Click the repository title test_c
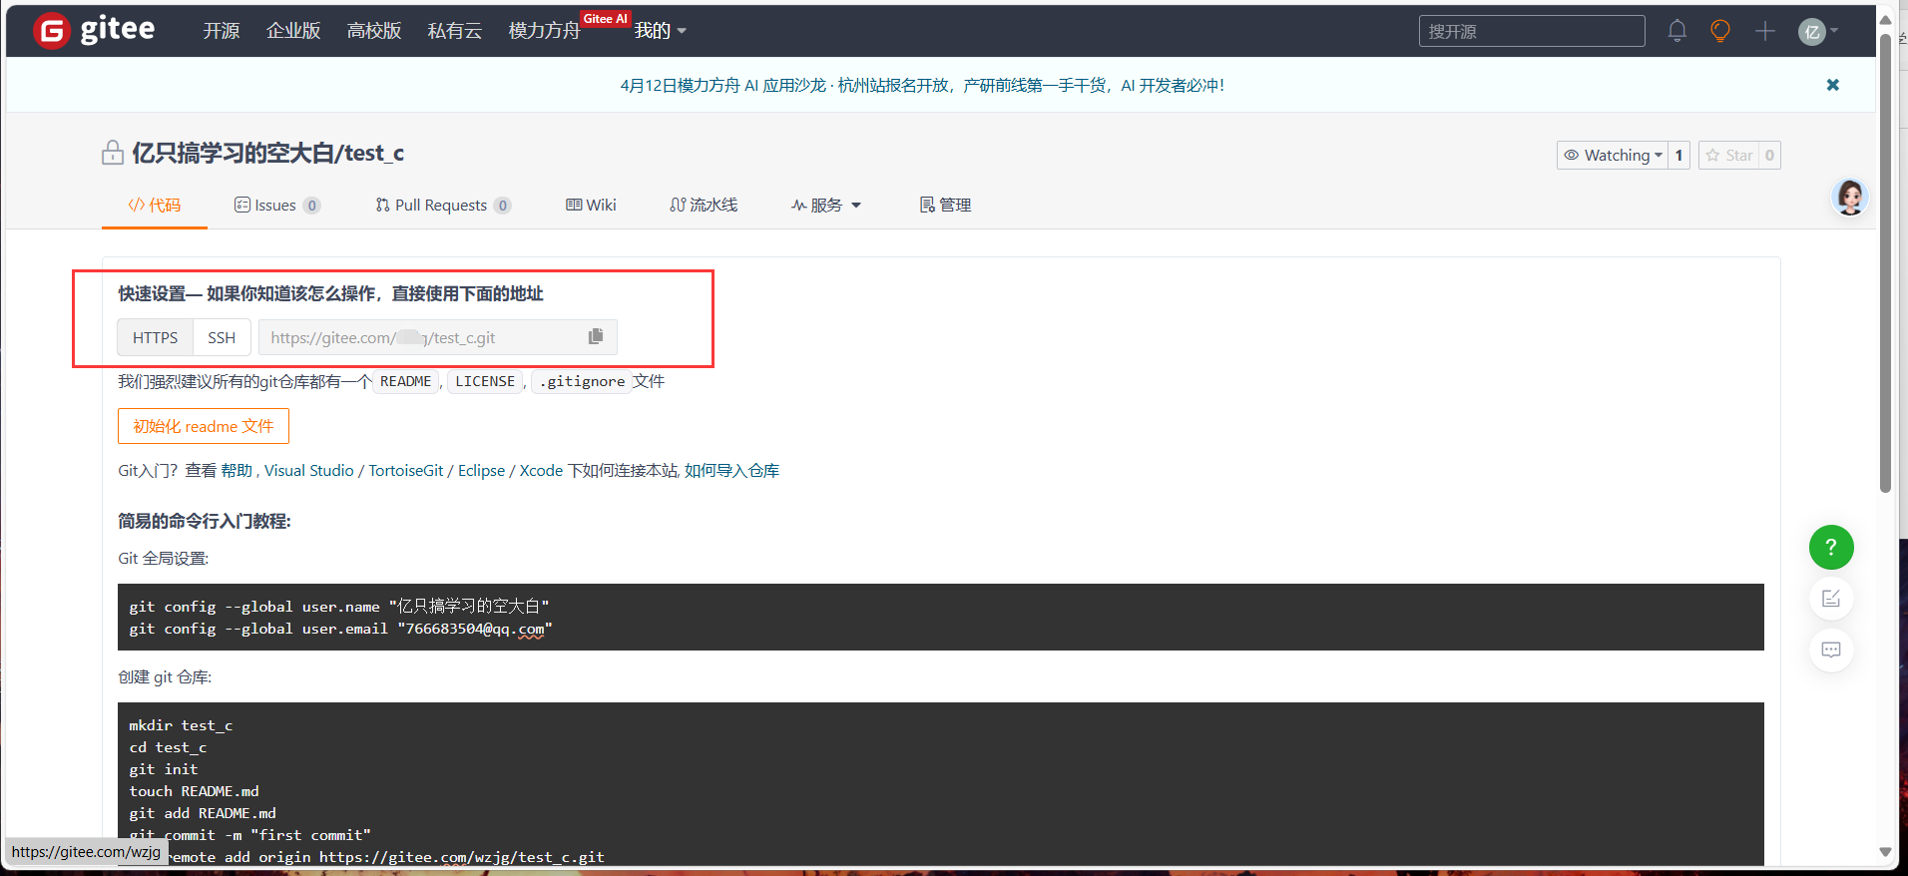Image resolution: width=1908 pixels, height=876 pixels. click(374, 153)
